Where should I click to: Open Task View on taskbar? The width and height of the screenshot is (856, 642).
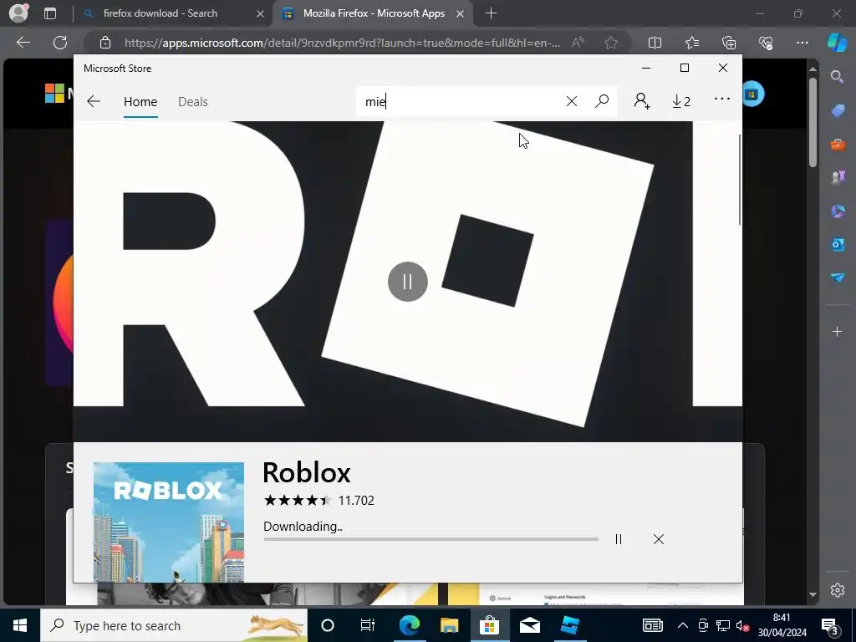(368, 625)
